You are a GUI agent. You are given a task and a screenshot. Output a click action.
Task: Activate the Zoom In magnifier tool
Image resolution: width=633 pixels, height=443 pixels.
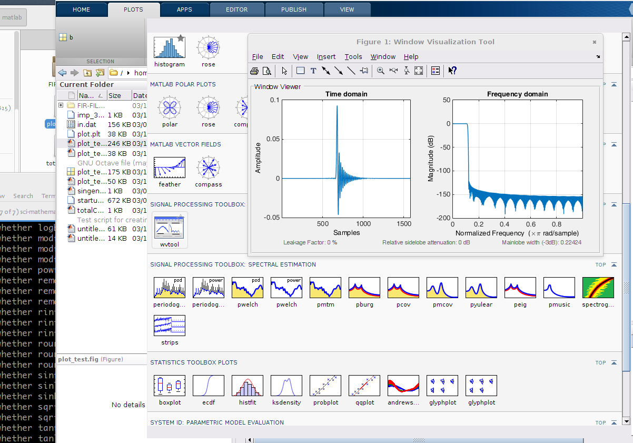tap(381, 71)
